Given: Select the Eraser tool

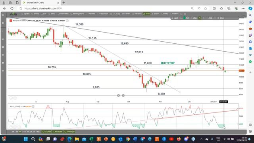Looking at the screenshot, I should 155,14.
